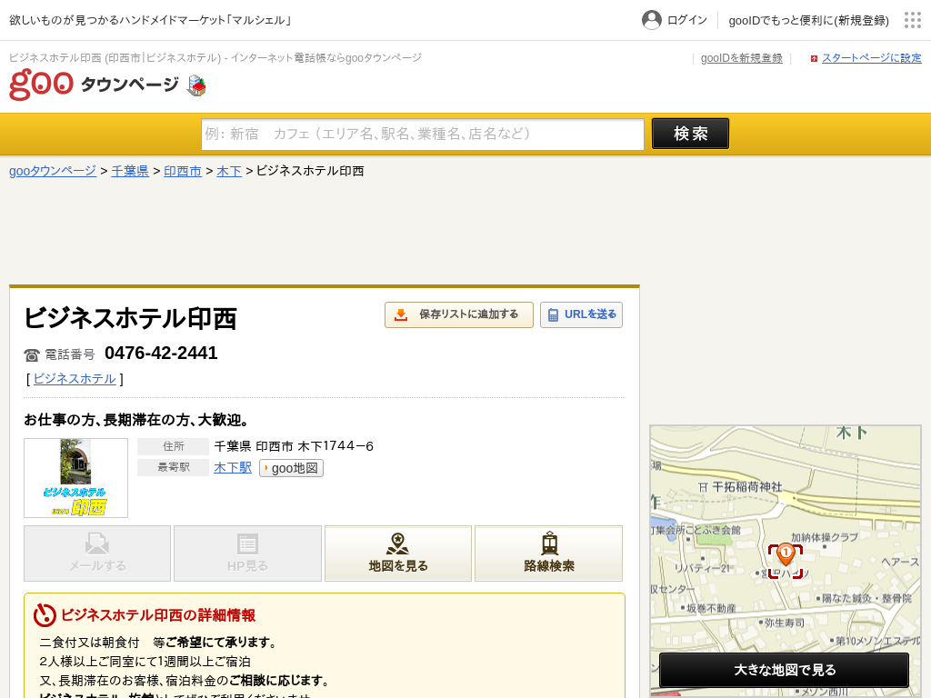Click ビジネスホテル印西の詳細情報 heading
This screenshot has width=931, height=698.
pyautogui.click(x=158, y=615)
